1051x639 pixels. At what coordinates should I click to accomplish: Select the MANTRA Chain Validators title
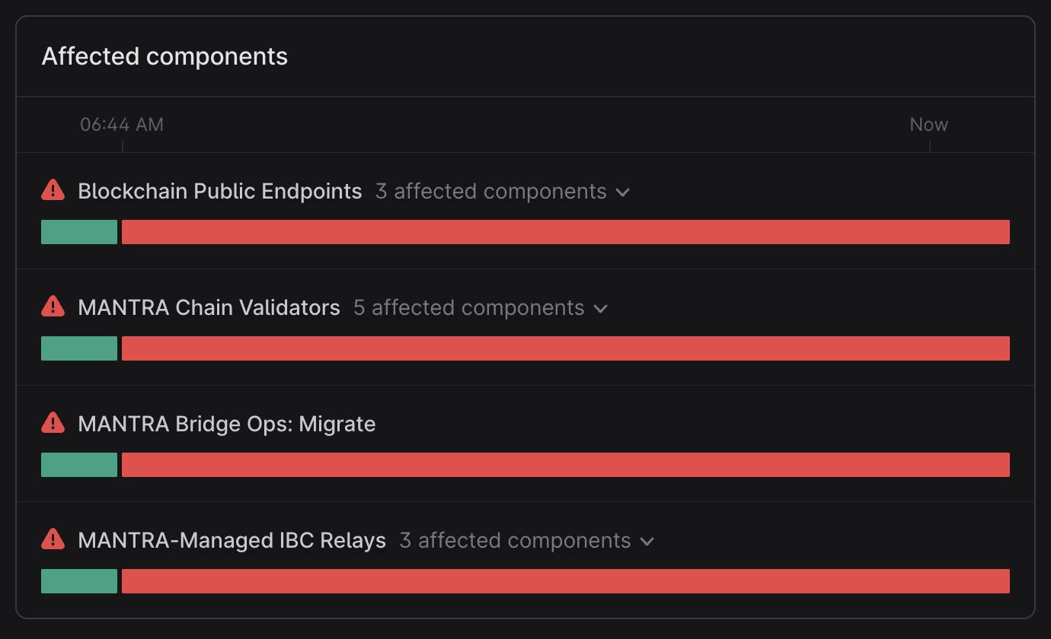click(209, 307)
